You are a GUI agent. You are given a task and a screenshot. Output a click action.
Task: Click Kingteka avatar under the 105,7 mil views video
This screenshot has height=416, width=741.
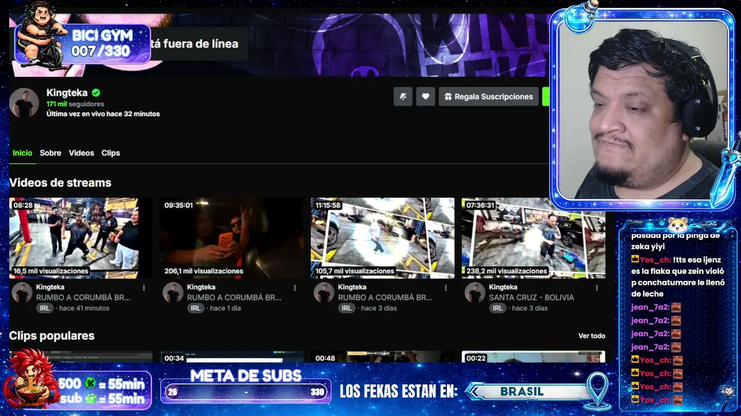(324, 292)
